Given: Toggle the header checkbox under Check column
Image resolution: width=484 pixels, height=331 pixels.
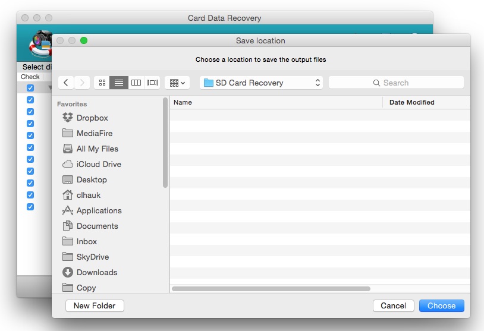Looking at the screenshot, I should tap(30, 88).
